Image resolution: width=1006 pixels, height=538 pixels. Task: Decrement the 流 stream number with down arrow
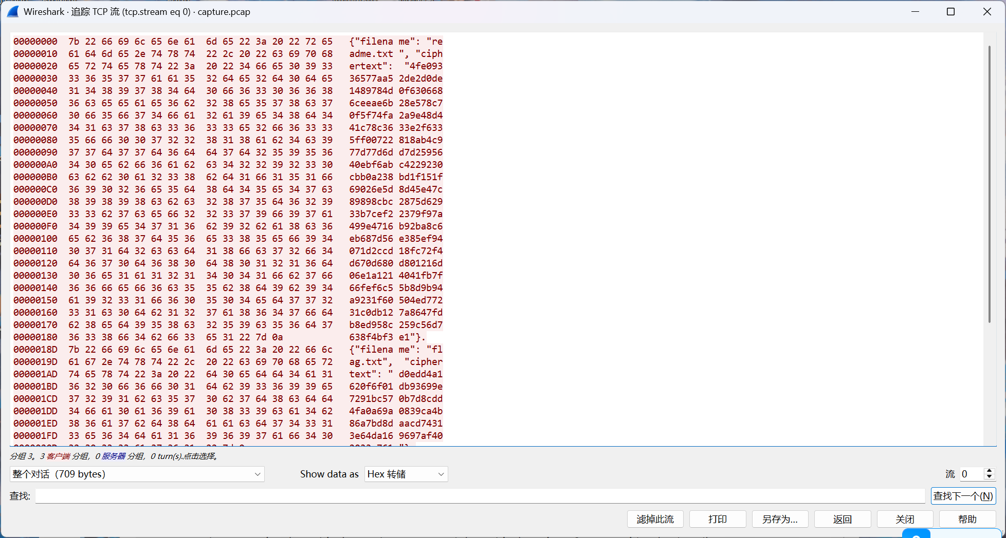pos(989,477)
